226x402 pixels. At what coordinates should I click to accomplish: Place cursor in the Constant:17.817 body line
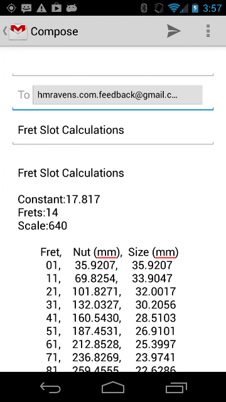click(x=59, y=199)
